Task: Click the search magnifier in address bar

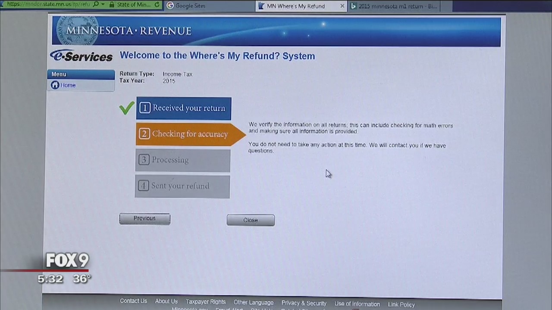Action: click(x=96, y=4)
